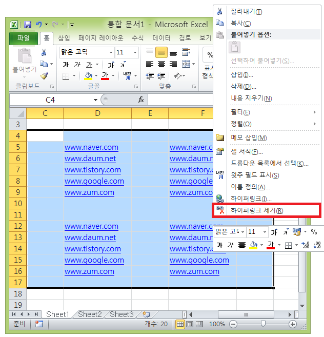Click the large Paste clipboard icon in ribbon
Image resolution: width=324 pixels, height=337 pixels.
point(24,56)
